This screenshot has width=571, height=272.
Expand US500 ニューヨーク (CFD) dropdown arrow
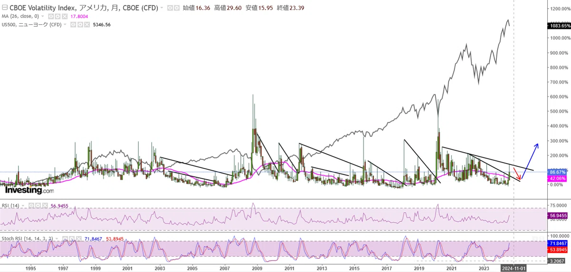66,24
